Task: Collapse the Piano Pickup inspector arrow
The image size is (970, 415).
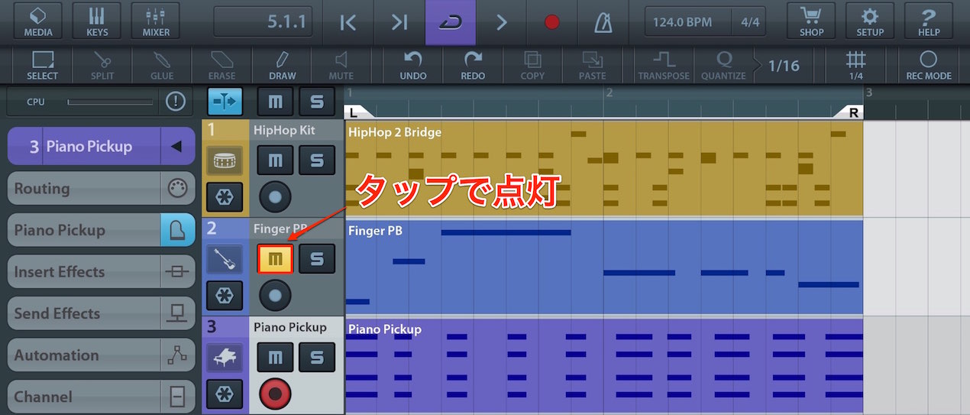Action: pos(176,146)
